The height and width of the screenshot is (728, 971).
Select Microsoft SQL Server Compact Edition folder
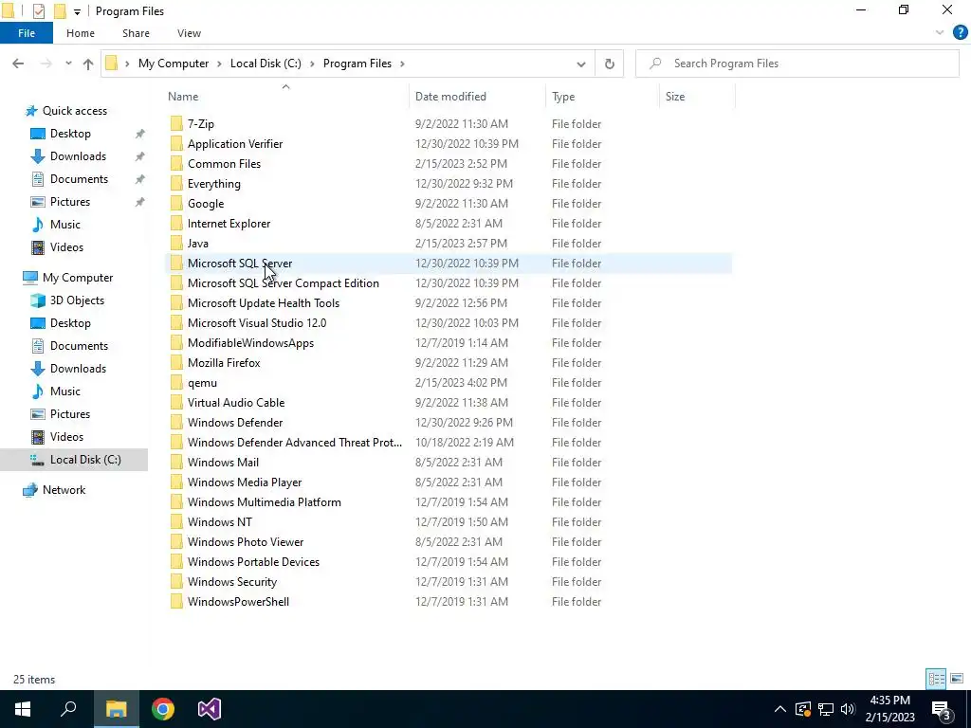[x=283, y=282]
